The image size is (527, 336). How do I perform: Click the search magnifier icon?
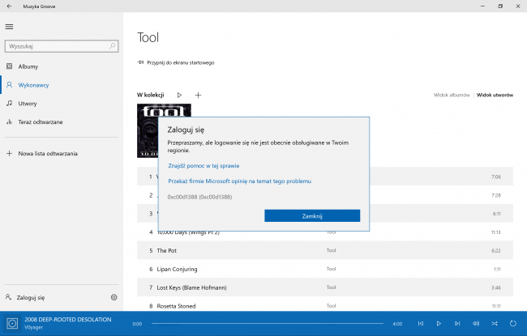pos(113,46)
